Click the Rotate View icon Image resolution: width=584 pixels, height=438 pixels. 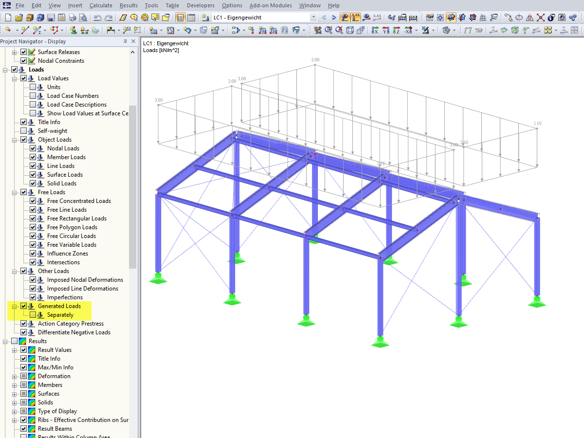click(317, 31)
